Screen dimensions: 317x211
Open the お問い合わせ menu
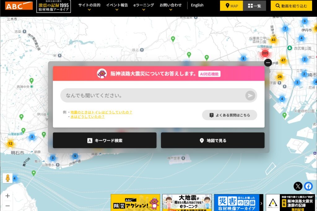[171, 6]
